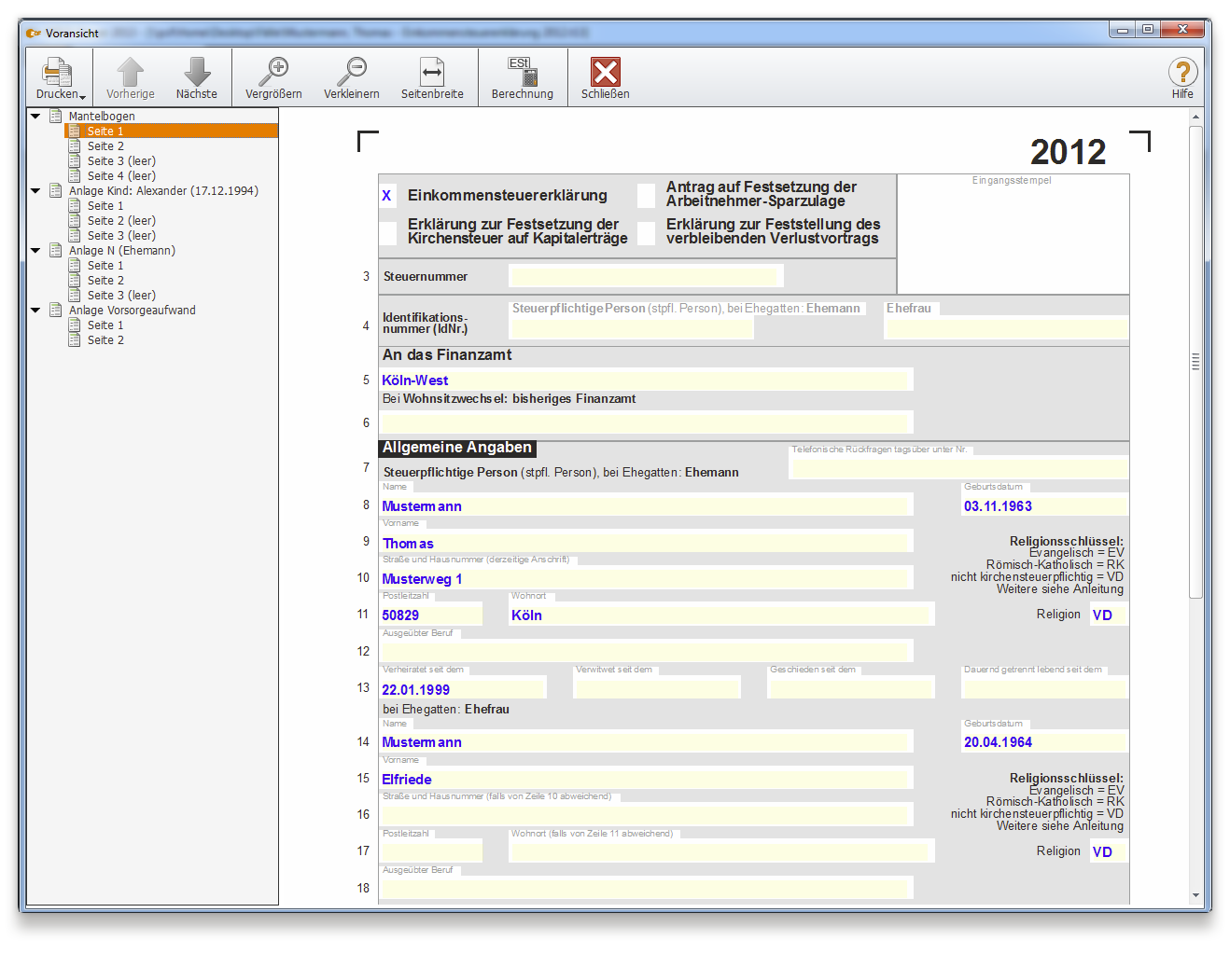Zoom out using Verkleinern magnifier
The image size is (1230, 954).
(x=352, y=73)
